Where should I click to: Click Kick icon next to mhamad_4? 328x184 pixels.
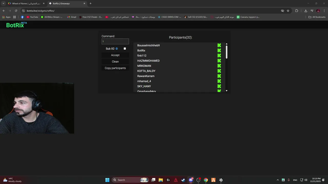219,81
